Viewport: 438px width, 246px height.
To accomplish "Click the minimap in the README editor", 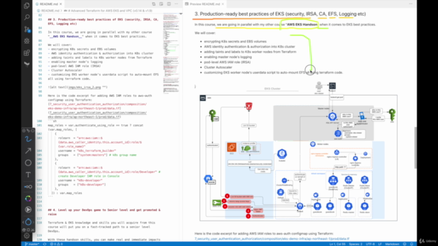I will coord(171,53).
